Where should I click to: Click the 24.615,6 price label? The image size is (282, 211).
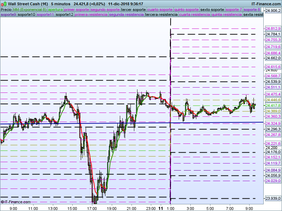point(273,67)
